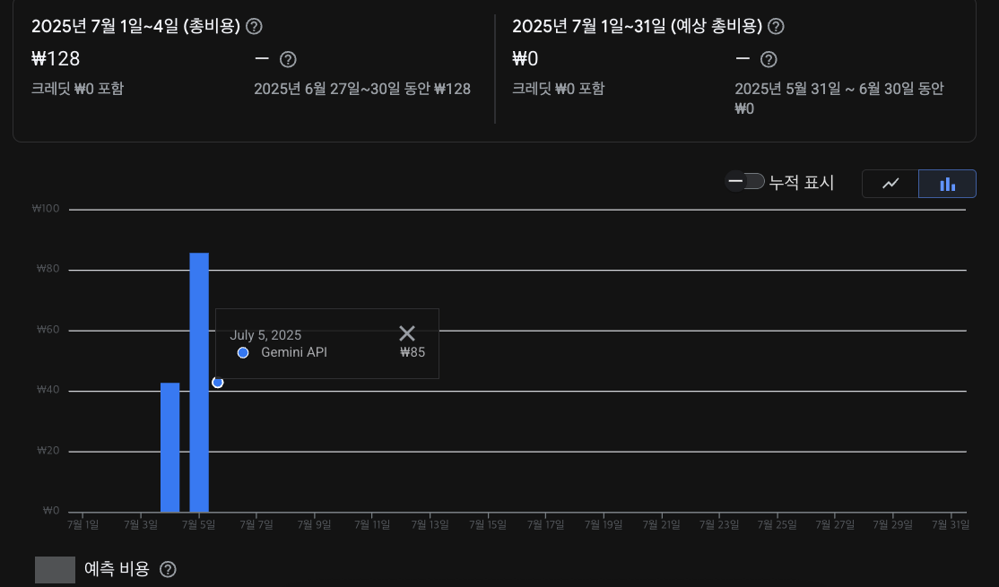
Task: Click the blue Gemini API legend dot
Action: (243, 353)
